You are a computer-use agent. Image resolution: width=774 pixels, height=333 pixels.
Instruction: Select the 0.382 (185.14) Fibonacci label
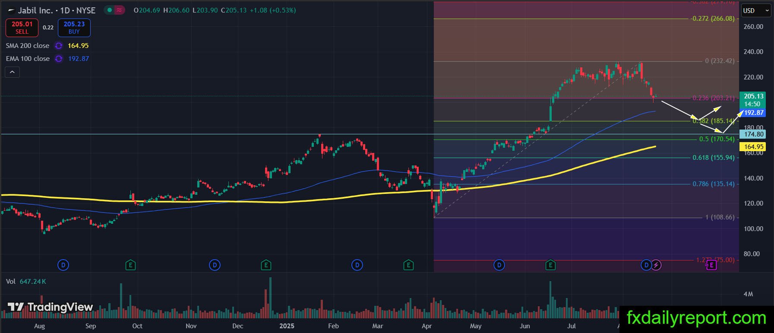713,121
